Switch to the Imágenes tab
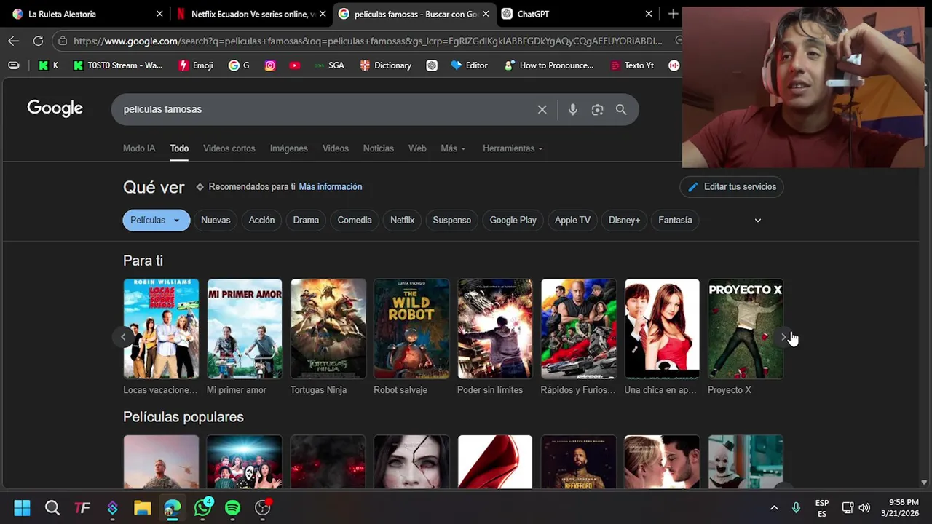The height and width of the screenshot is (524, 932). tap(289, 148)
